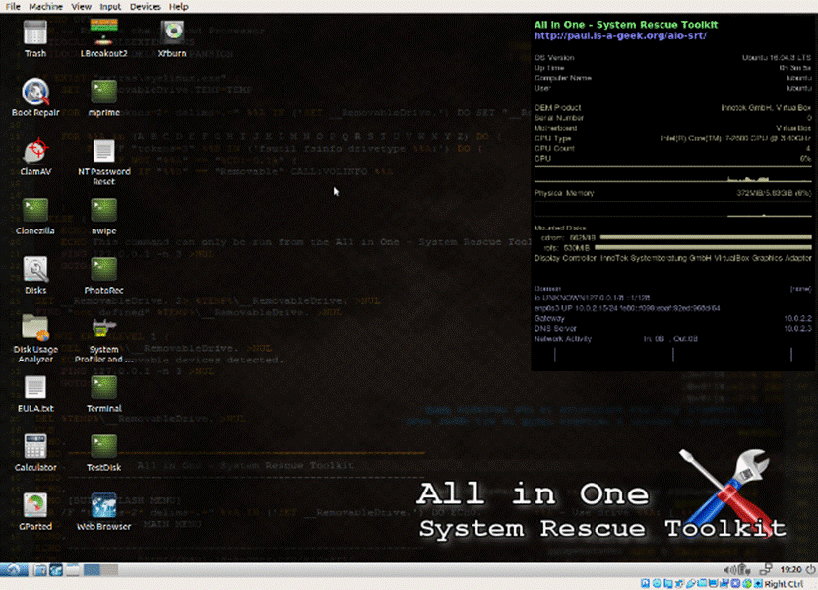Click the 19:20 panel clock
Image resolution: width=818 pixels, height=590 pixels.
(x=790, y=569)
